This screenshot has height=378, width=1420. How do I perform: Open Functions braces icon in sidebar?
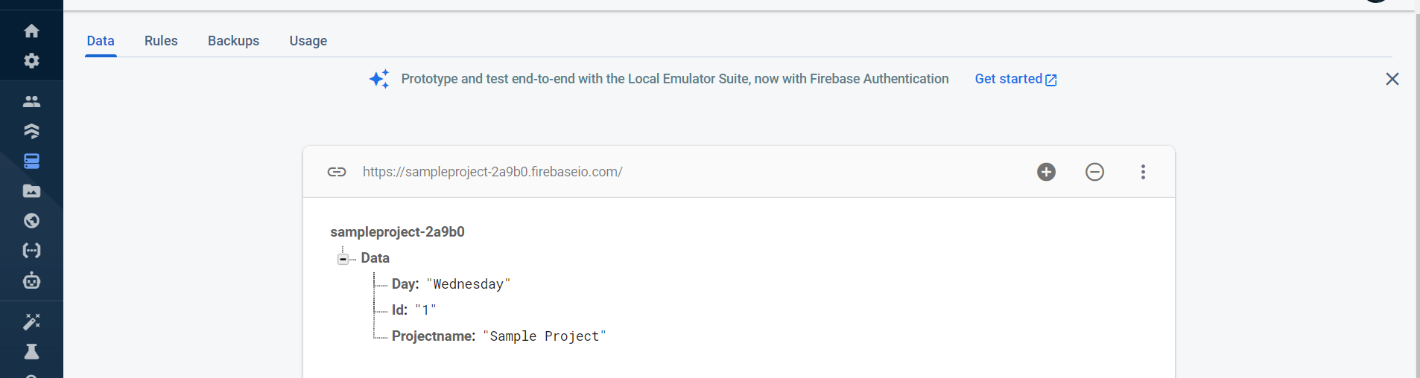coord(31,251)
